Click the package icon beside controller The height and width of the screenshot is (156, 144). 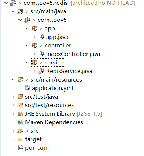click(34, 46)
